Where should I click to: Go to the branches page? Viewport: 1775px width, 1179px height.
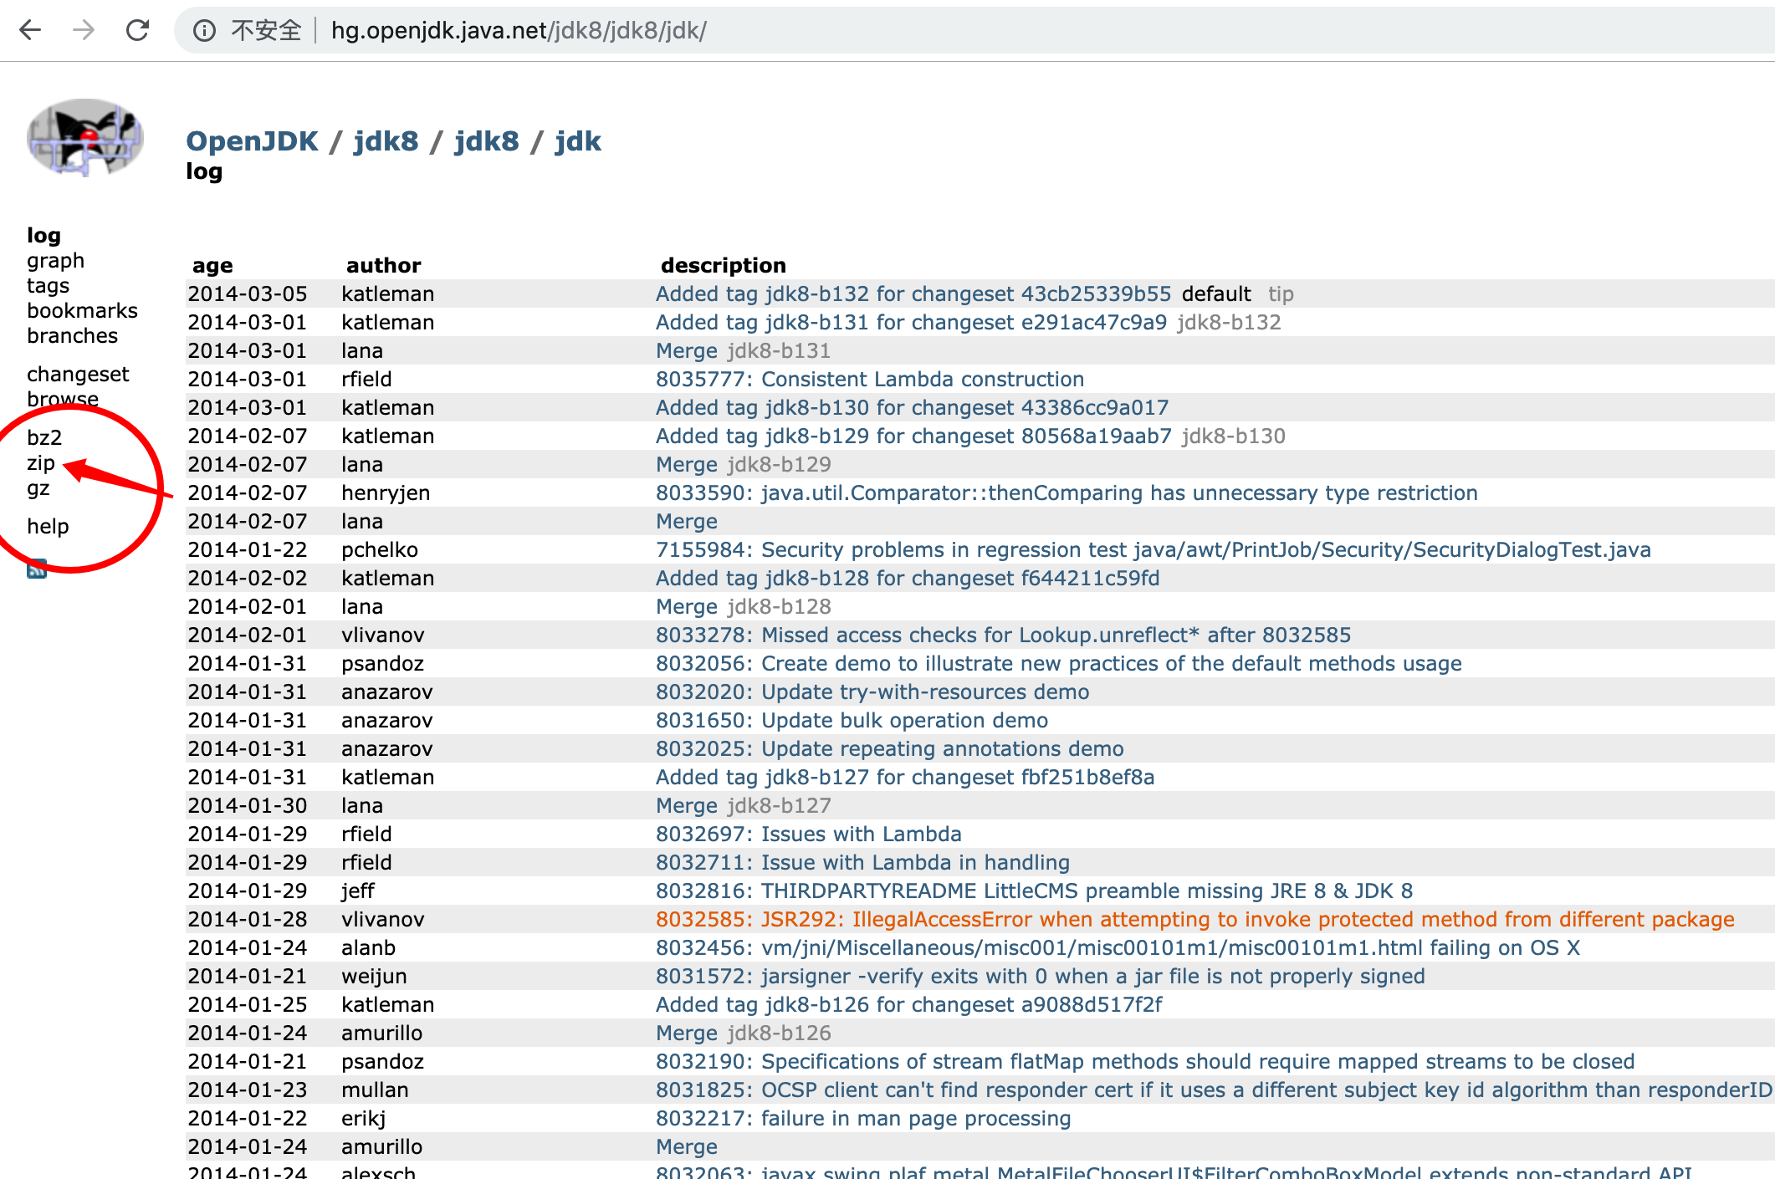click(x=72, y=336)
